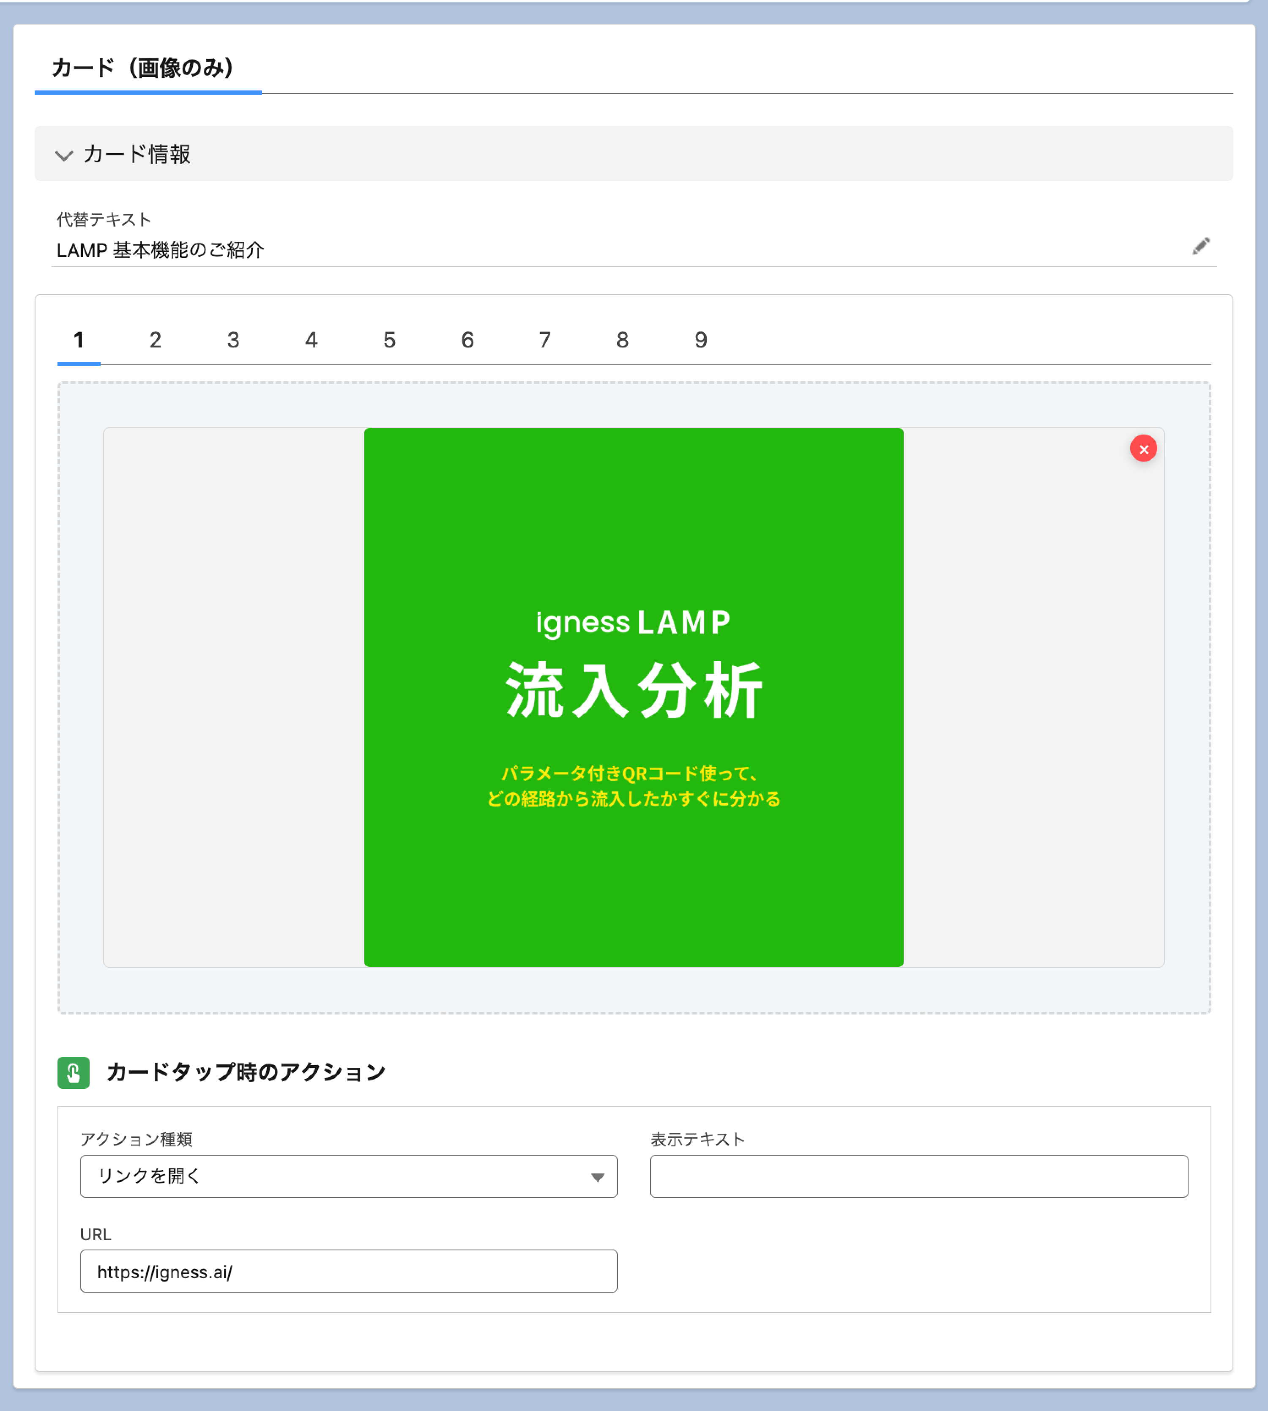Click pencil icon to edit alternative text
The height and width of the screenshot is (1411, 1268).
[1200, 246]
